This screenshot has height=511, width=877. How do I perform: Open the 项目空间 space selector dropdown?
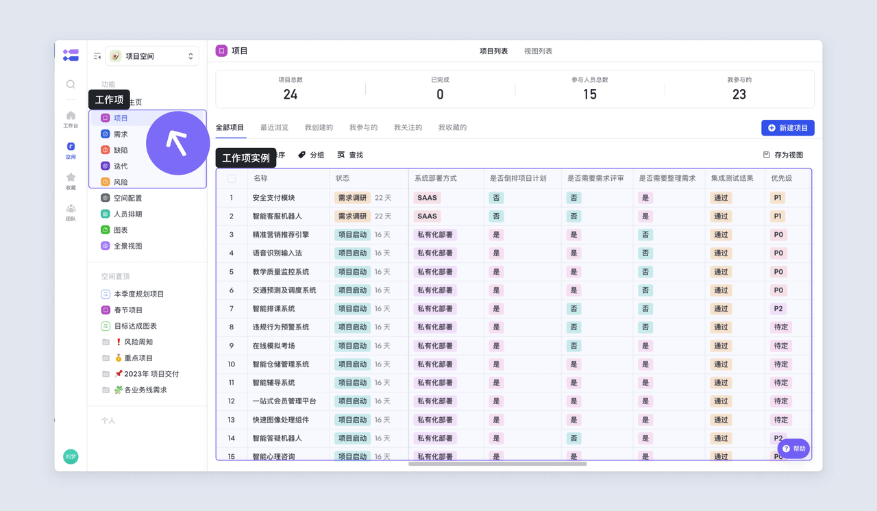pos(152,56)
